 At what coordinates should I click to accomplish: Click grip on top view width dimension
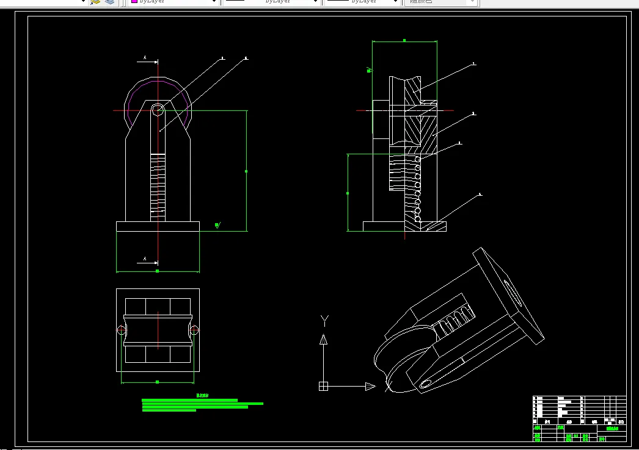click(x=157, y=382)
